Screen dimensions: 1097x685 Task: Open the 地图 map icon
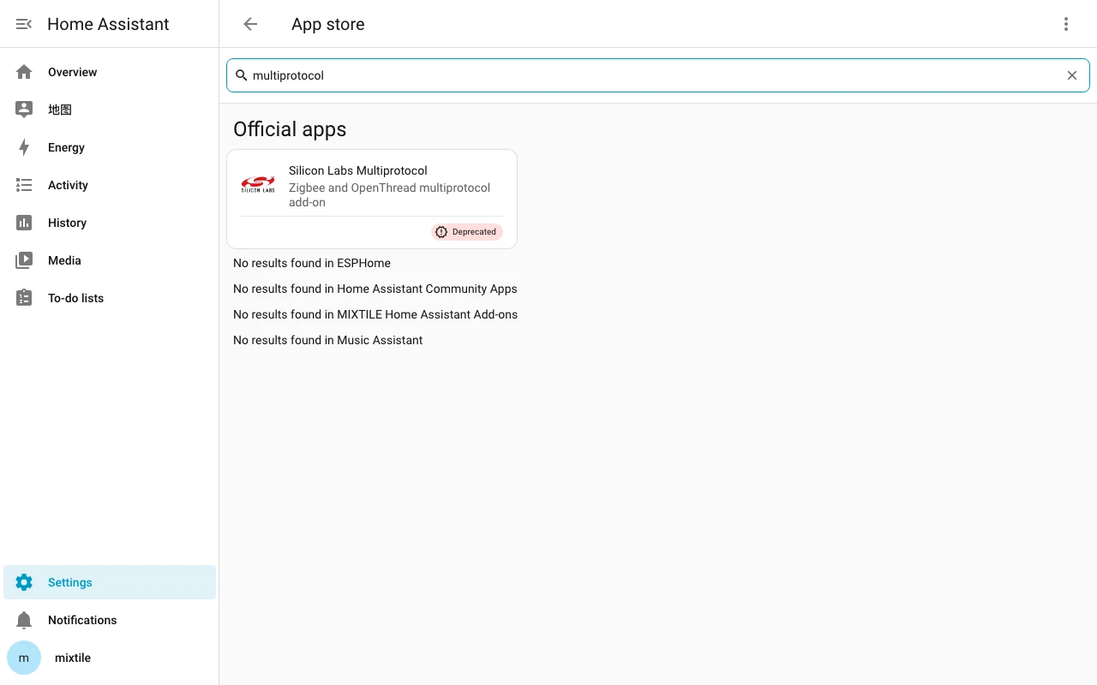24,110
